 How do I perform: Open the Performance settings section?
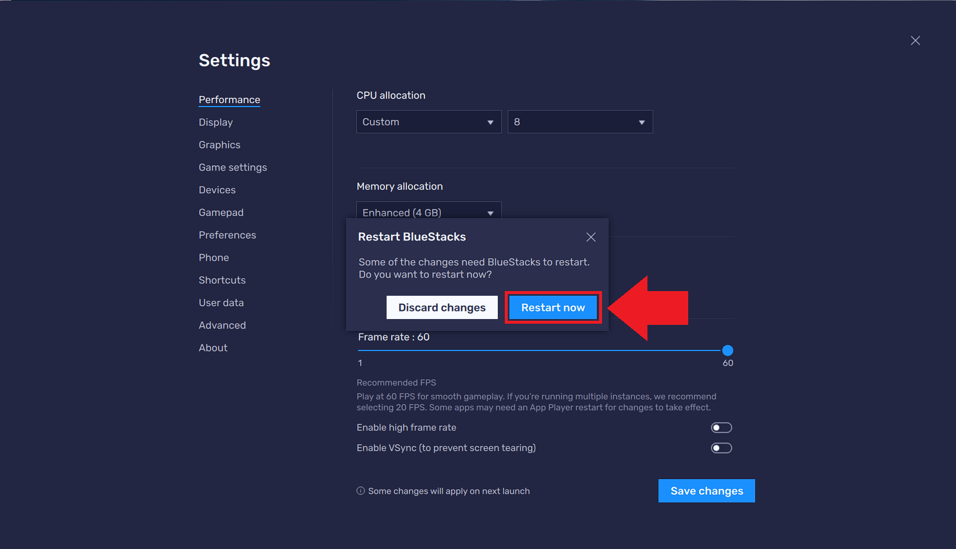pyautogui.click(x=229, y=100)
